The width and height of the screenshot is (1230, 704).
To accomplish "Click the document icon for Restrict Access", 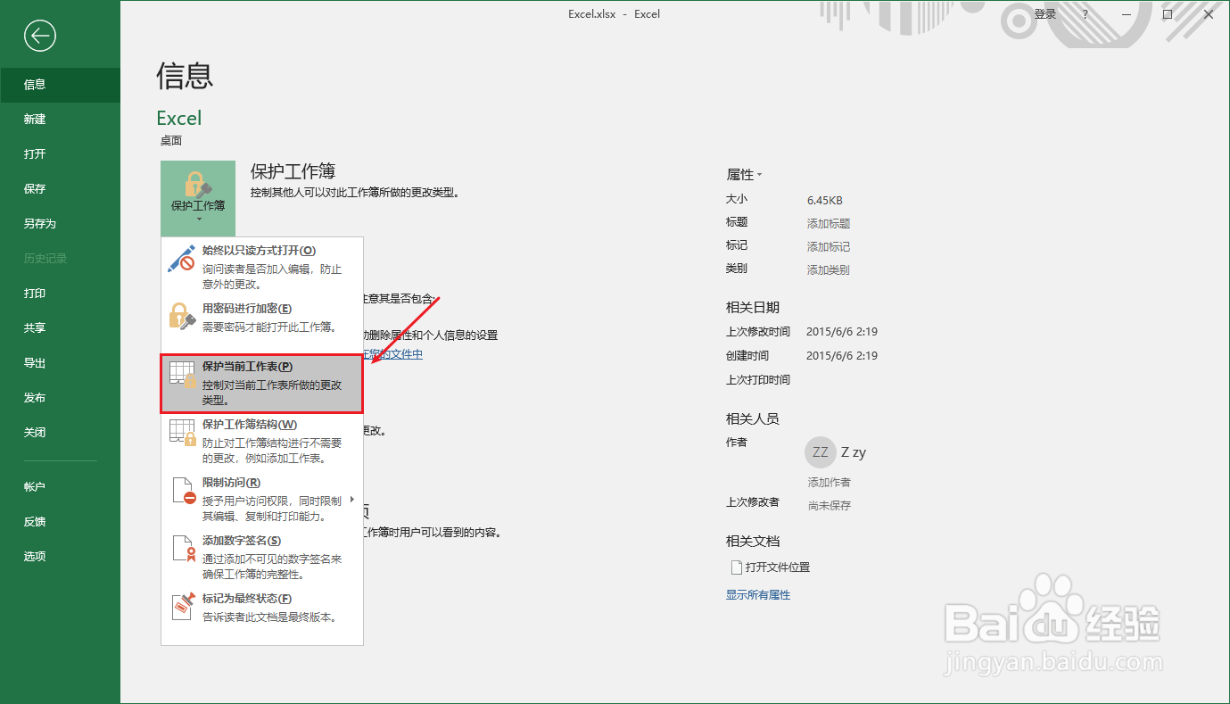I will [x=182, y=491].
